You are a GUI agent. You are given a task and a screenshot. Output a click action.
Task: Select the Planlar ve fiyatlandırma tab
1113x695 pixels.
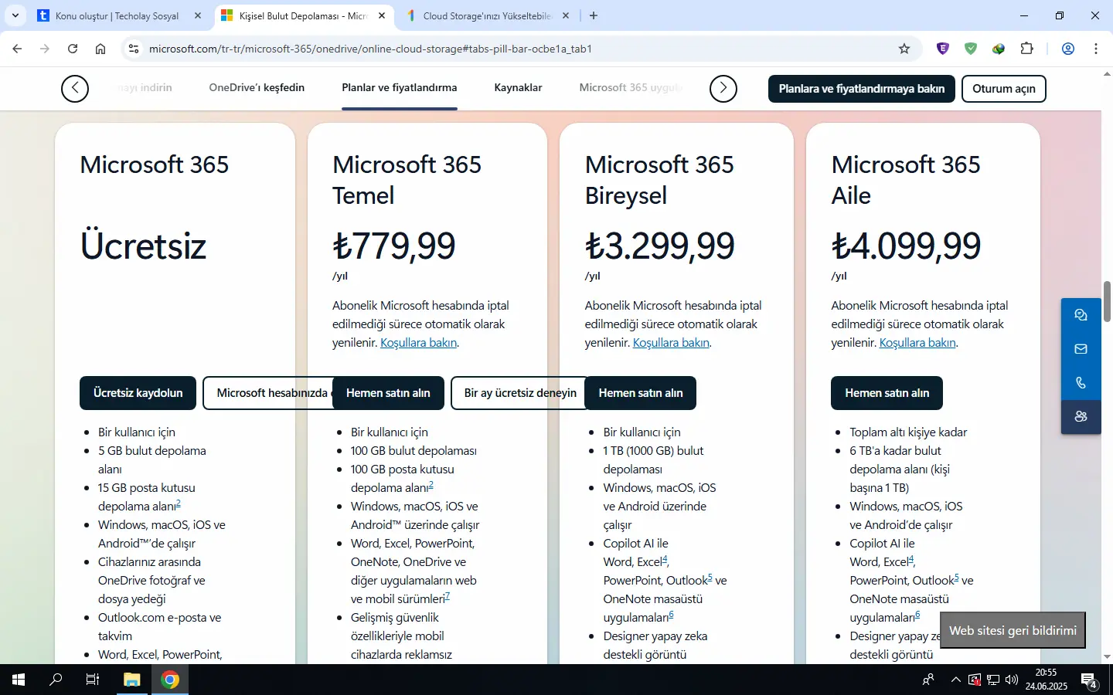tap(400, 88)
